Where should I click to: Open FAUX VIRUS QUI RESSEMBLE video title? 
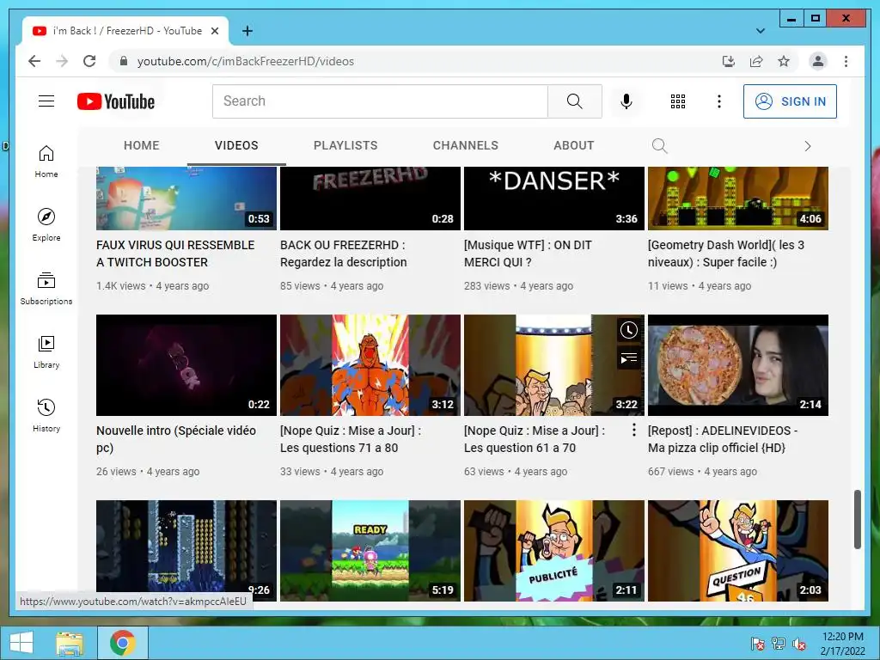(175, 254)
